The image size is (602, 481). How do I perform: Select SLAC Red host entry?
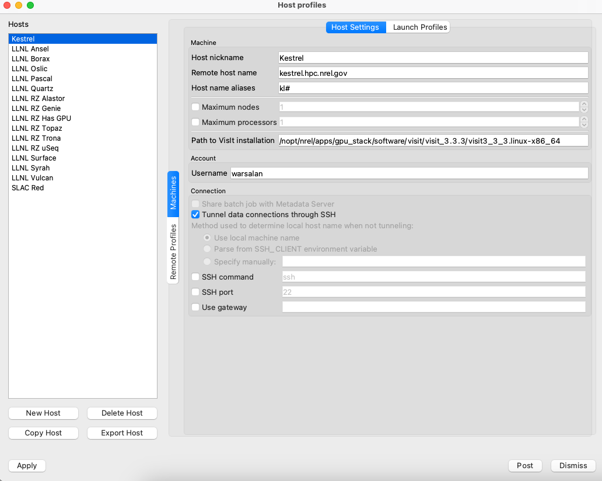[x=27, y=188]
